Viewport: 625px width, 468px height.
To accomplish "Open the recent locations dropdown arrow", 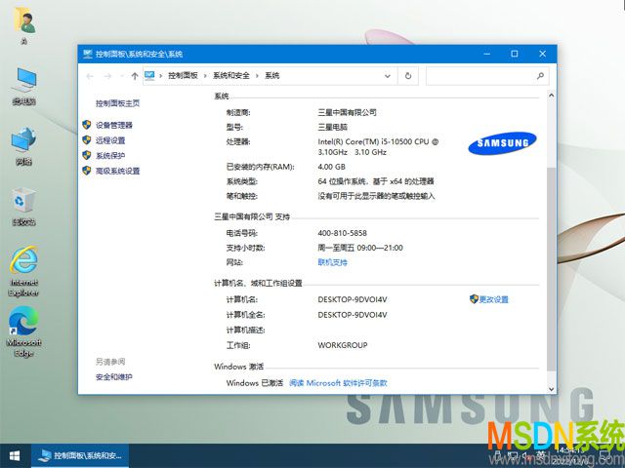I will [x=121, y=76].
